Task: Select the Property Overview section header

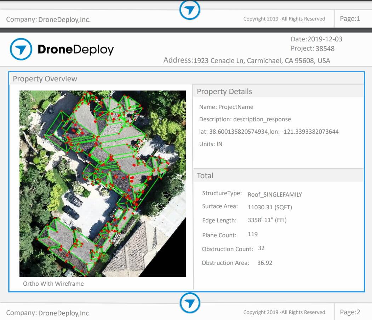Action: click(45, 79)
